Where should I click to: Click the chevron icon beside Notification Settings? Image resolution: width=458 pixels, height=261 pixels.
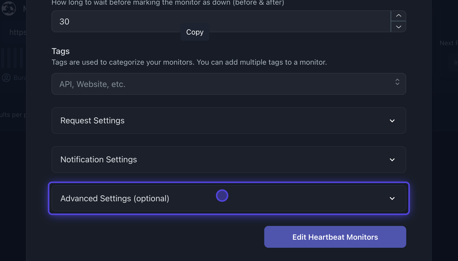[x=392, y=160]
